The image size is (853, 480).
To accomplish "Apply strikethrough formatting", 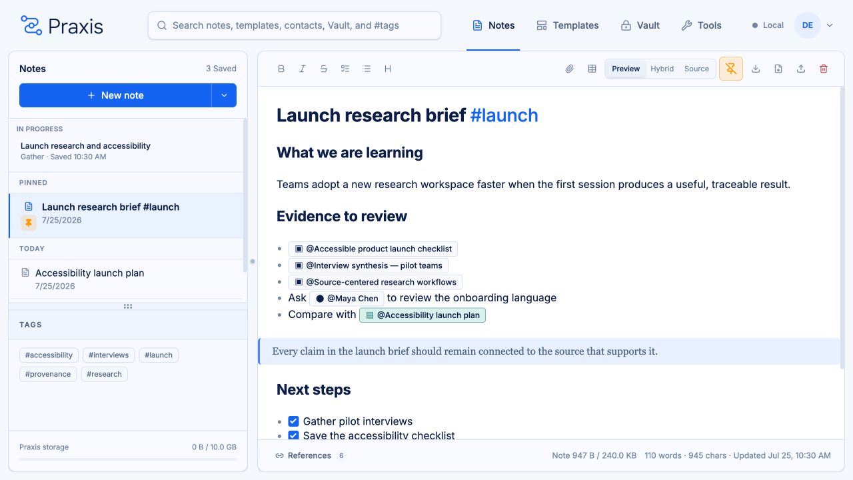I will coord(324,69).
